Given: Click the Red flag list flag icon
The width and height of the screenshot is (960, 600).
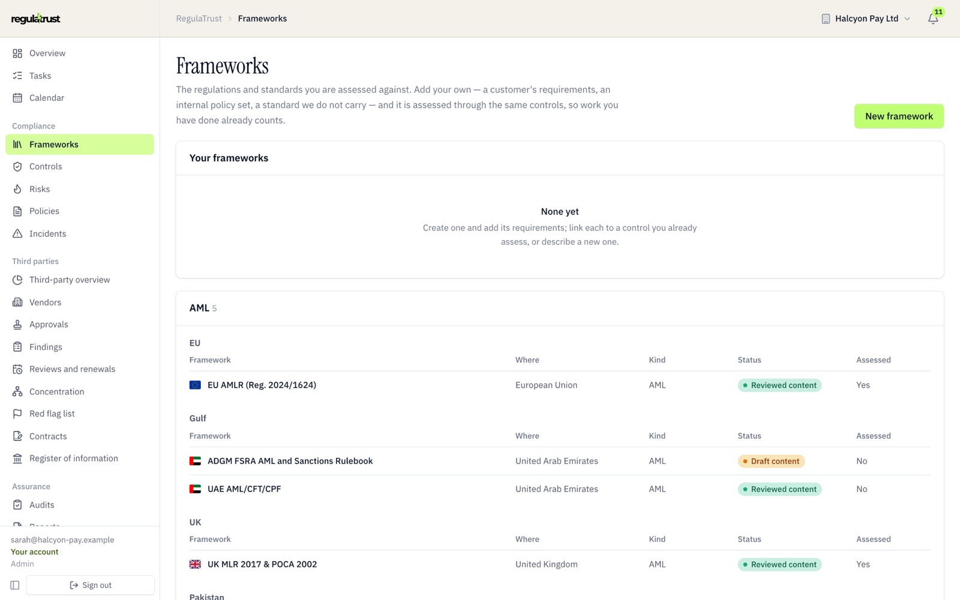Looking at the screenshot, I should (x=17, y=414).
